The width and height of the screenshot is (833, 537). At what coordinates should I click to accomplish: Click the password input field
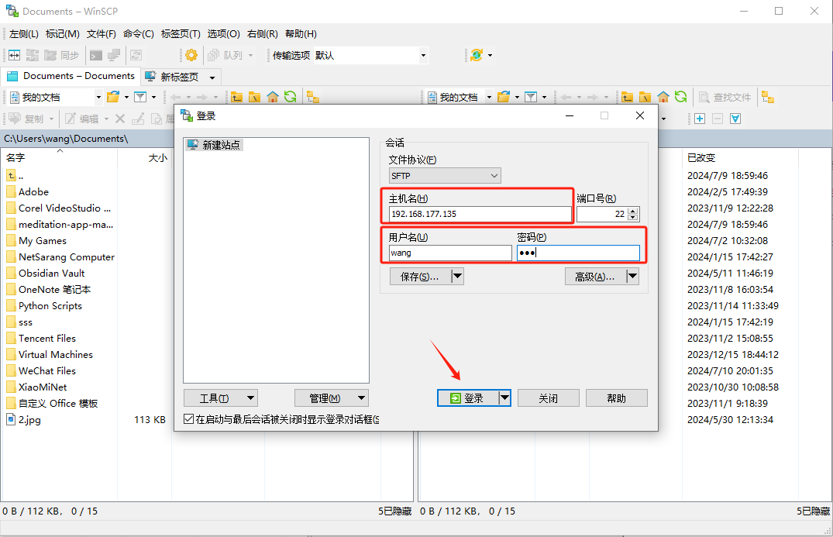(x=578, y=253)
